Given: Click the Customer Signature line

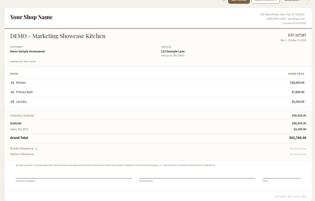Looking at the screenshot, I should click(74, 178).
